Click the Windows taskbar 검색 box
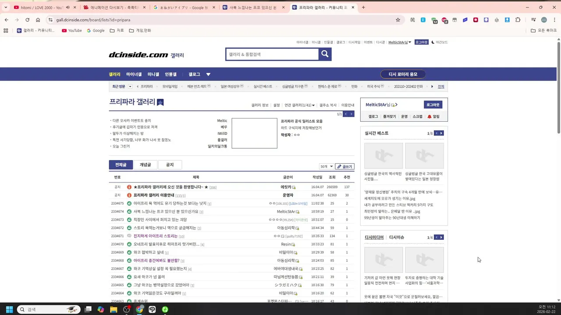This screenshot has width=561, height=315. pos(48,309)
